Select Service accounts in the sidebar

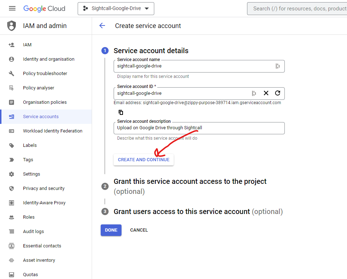(46, 117)
